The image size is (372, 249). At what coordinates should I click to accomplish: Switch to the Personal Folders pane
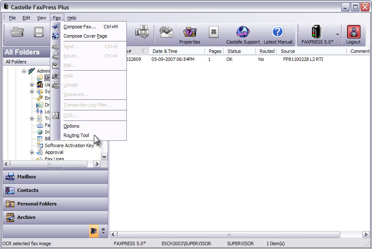coord(55,204)
